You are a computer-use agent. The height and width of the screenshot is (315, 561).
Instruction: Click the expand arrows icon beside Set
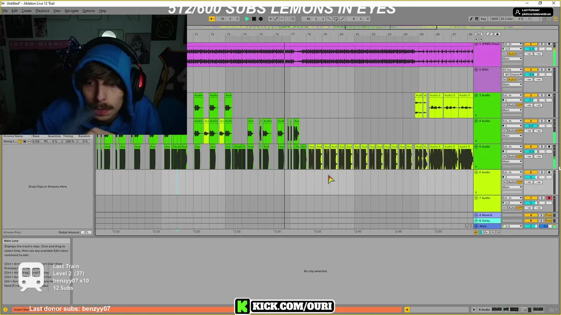490,34
